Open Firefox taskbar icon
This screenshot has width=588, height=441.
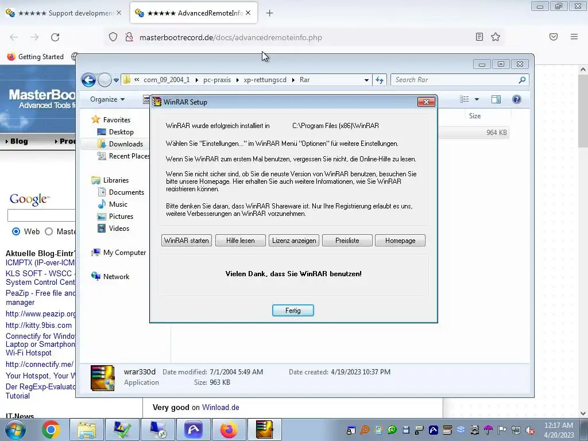(229, 430)
